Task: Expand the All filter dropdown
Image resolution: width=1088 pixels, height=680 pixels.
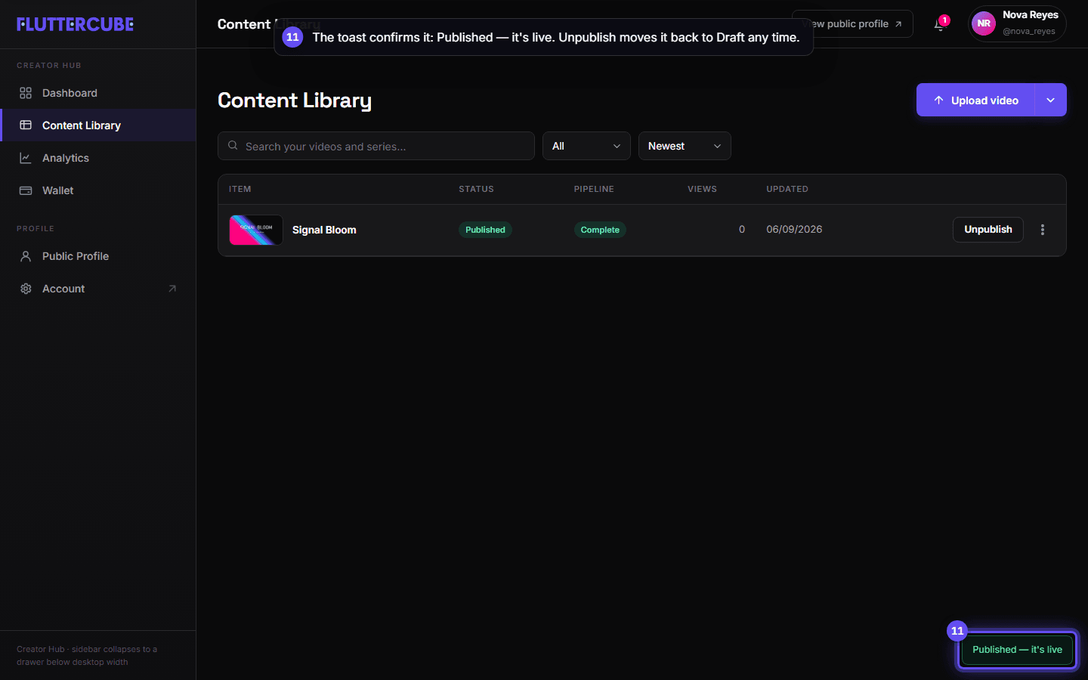Action: (586, 146)
